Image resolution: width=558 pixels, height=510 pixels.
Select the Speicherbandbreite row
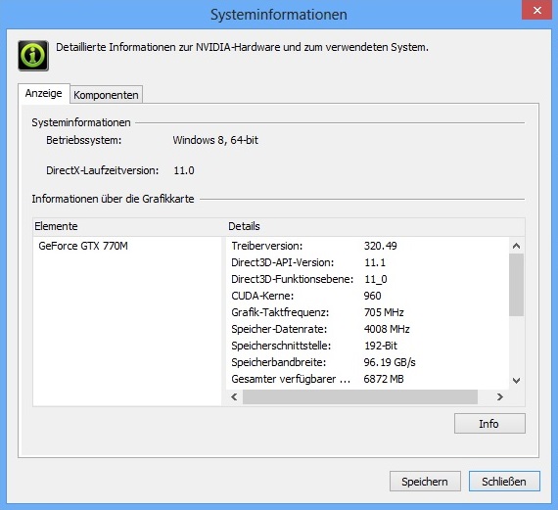tap(368, 362)
